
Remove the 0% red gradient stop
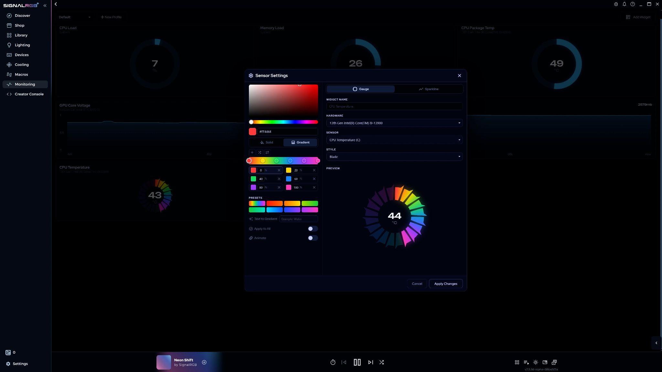click(279, 170)
